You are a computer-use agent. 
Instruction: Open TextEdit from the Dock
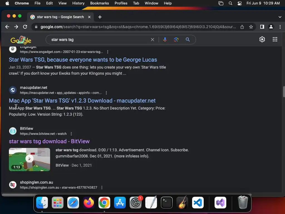(x=151, y=203)
